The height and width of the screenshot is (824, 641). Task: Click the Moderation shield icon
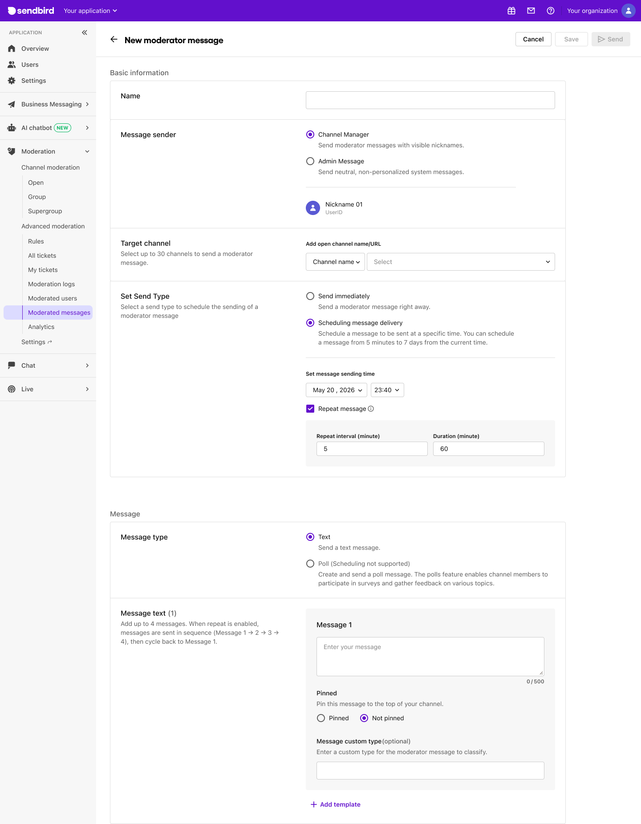click(x=12, y=151)
